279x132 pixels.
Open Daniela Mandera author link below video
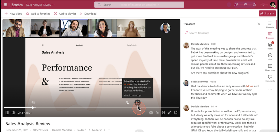point(62,130)
